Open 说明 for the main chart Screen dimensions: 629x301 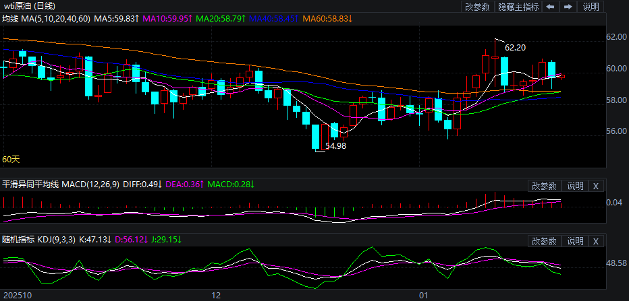(591, 7)
